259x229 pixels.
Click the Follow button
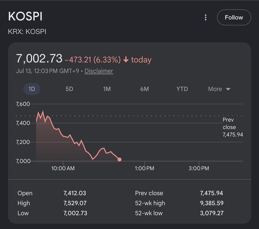tap(234, 18)
